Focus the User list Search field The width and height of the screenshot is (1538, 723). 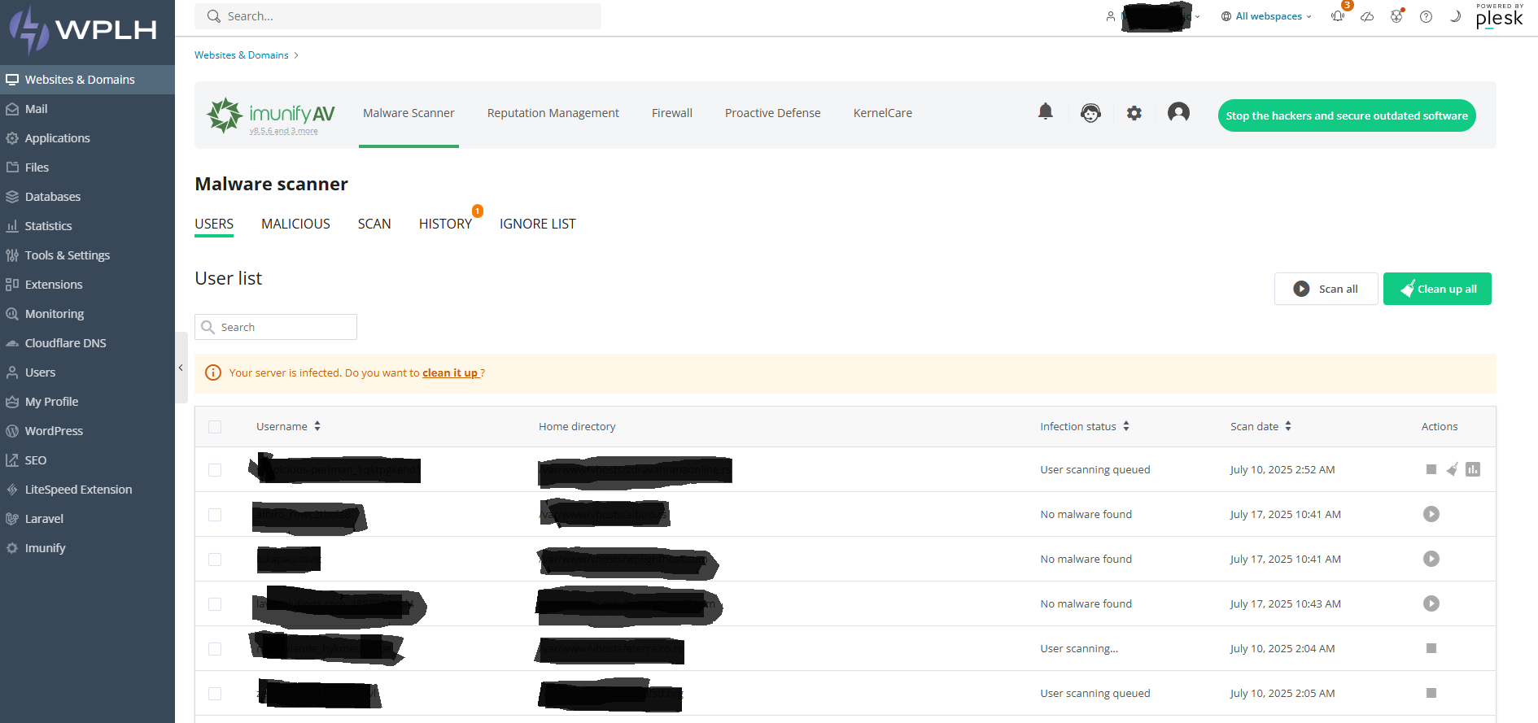276,327
